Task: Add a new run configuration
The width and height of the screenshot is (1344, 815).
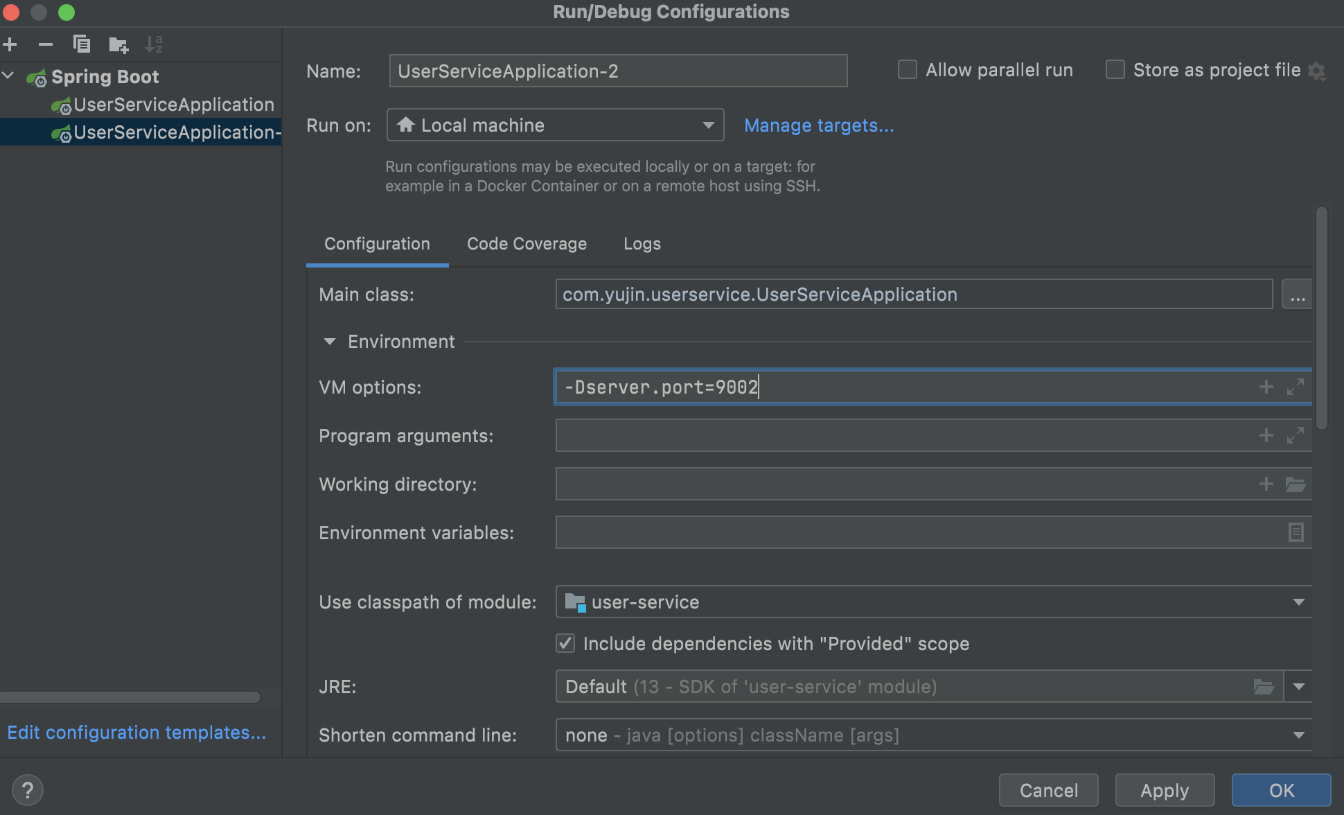Action: pyautogui.click(x=10, y=44)
